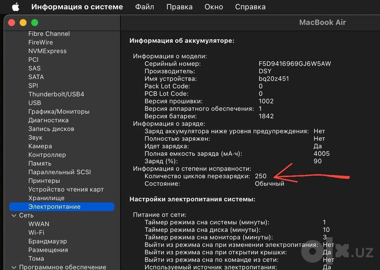
Task: Select Запись дисков in sidebar
Action: pyautogui.click(x=51, y=129)
